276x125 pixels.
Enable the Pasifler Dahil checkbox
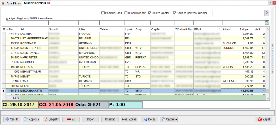click(x=103, y=13)
